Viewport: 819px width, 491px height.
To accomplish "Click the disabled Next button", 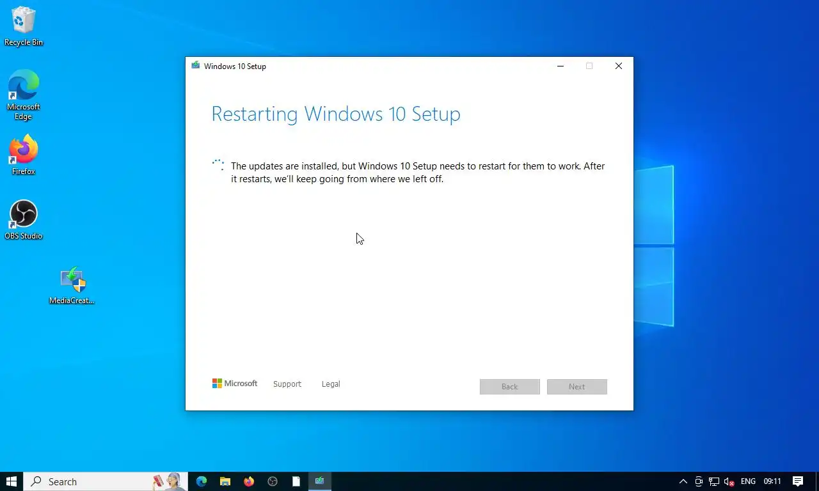I will [x=577, y=387].
